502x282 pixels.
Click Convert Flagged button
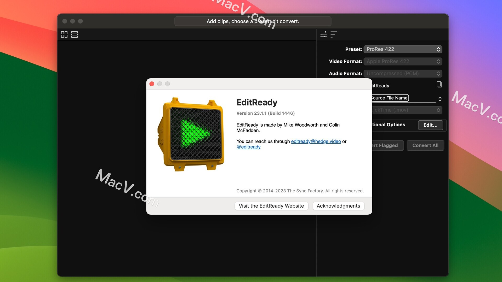(x=382, y=145)
